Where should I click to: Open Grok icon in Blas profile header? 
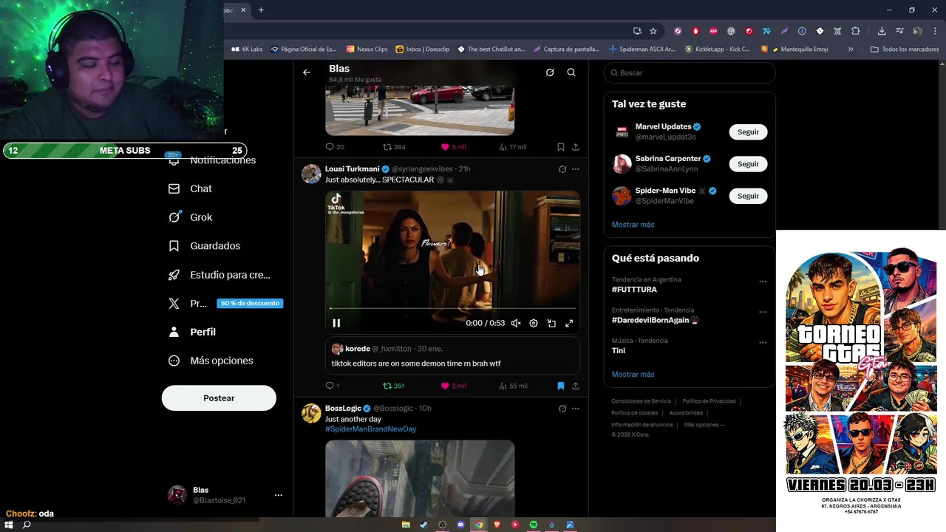[550, 72]
